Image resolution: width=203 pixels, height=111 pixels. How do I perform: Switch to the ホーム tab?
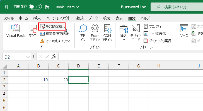pos(23,18)
